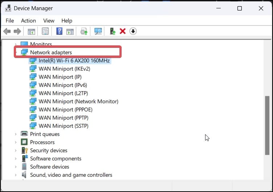The image size is (273, 192).
Task: Open the Help menu
Action: [67, 21]
